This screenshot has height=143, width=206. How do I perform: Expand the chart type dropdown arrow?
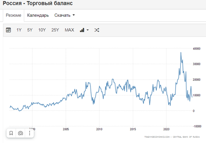(88, 30)
